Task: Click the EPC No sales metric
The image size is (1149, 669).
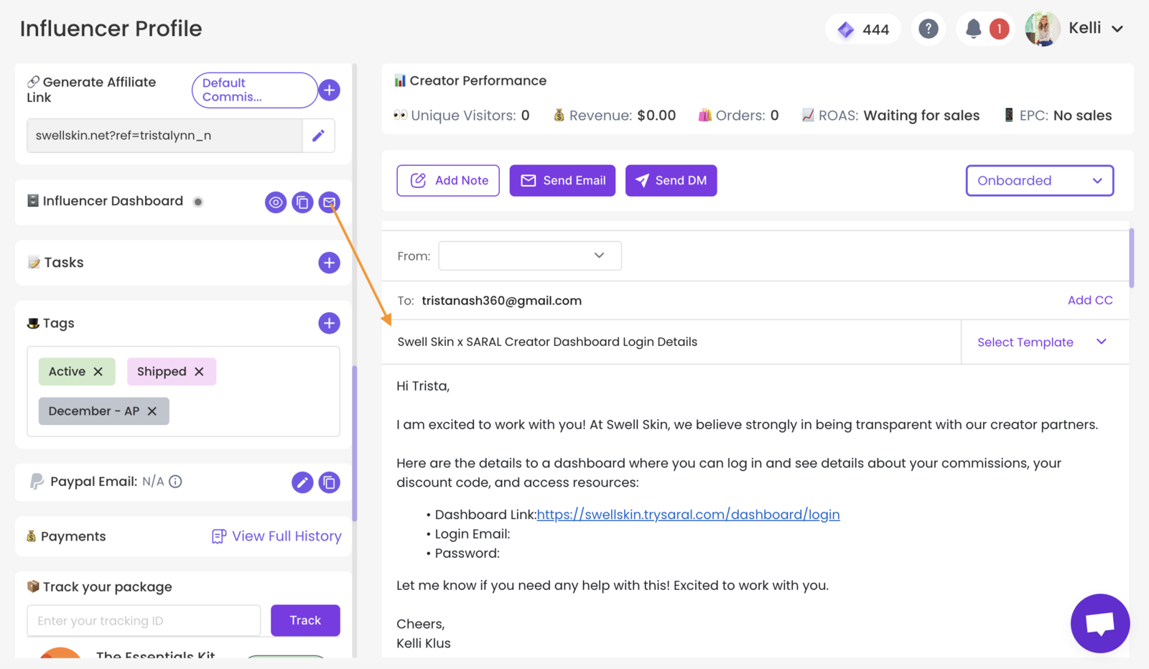Action: [1058, 116]
